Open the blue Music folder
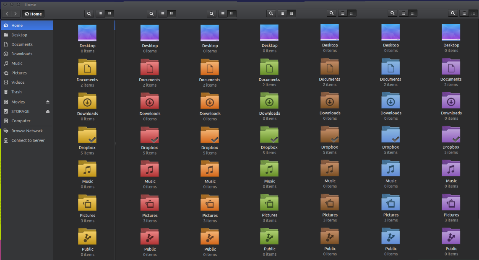The image size is (479, 260). (x=391, y=168)
